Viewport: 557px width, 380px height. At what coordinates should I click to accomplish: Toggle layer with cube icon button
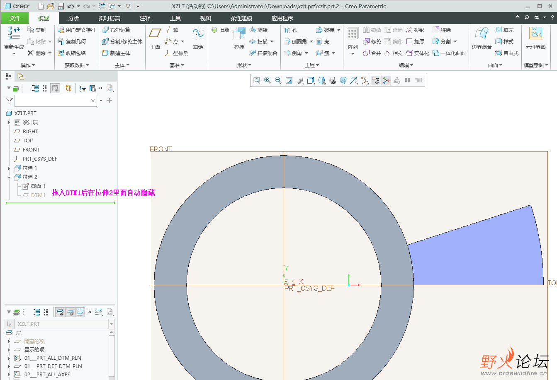pyautogui.click(x=70, y=312)
